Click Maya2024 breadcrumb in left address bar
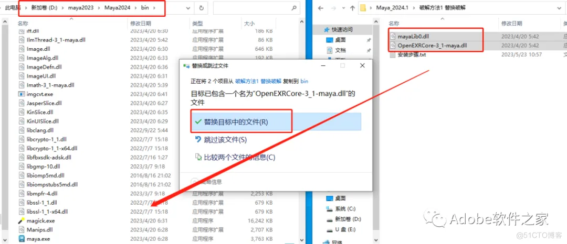This screenshot has width=567, height=244. click(117, 7)
